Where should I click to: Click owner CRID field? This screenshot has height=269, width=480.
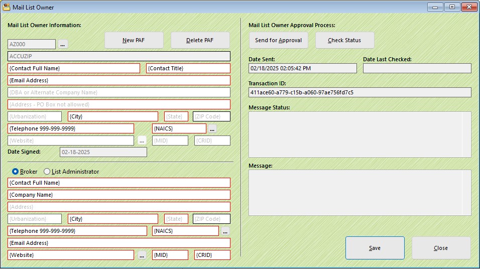[212, 141]
